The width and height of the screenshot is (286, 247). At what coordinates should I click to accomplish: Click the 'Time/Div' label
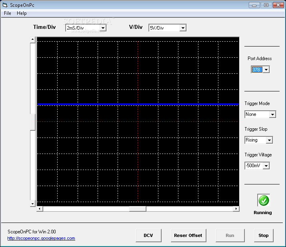tap(44, 27)
